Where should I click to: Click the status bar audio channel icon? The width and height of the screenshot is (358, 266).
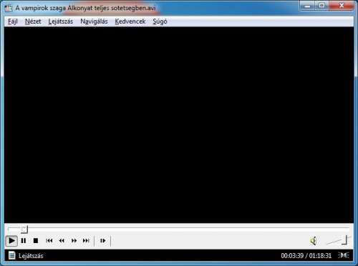pos(344,255)
